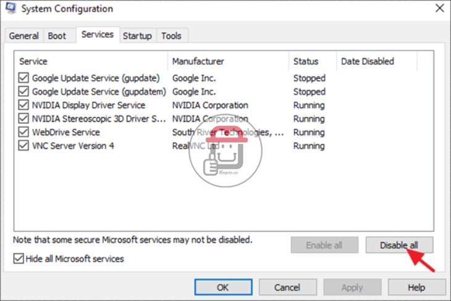Click the Enable all button

click(324, 245)
